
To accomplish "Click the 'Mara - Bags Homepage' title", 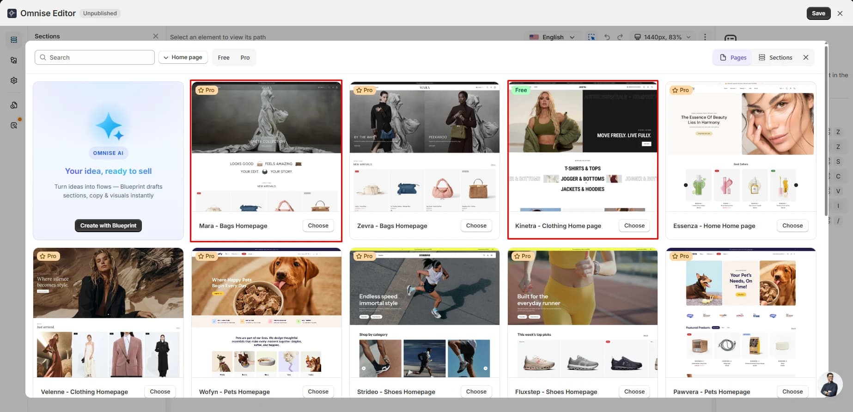I will click(x=233, y=226).
